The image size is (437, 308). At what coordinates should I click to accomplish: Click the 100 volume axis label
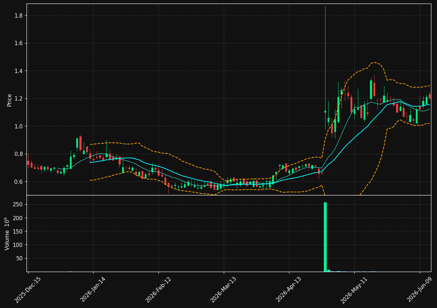(x=18, y=245)
